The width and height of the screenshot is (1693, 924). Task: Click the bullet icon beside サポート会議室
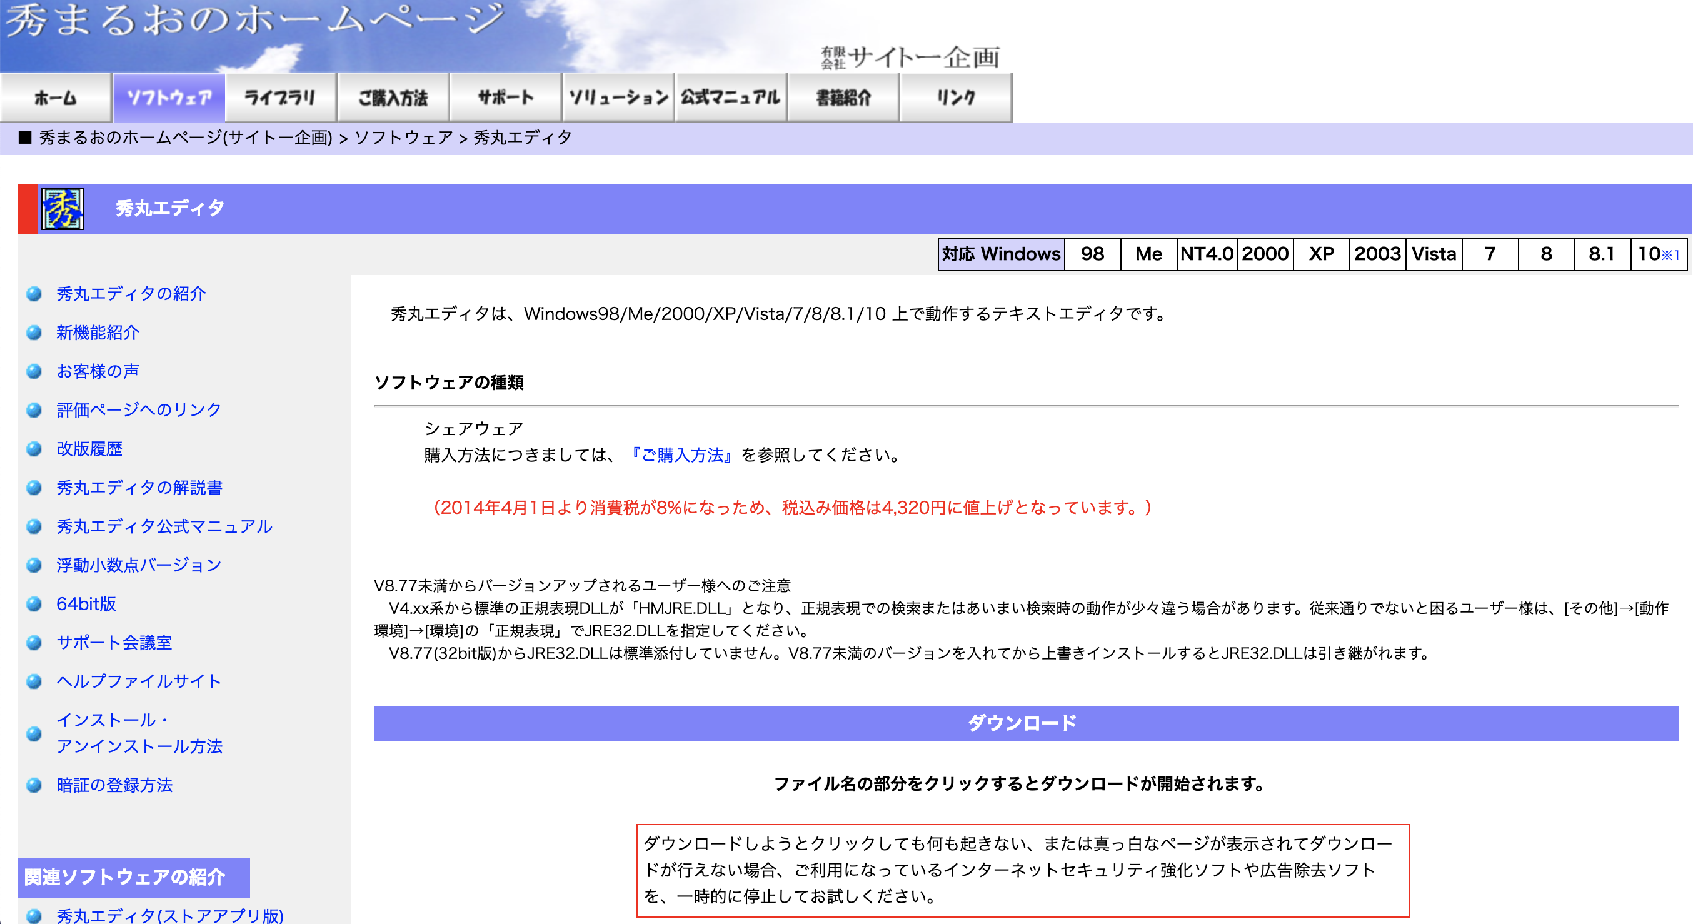tap(34, 643)
